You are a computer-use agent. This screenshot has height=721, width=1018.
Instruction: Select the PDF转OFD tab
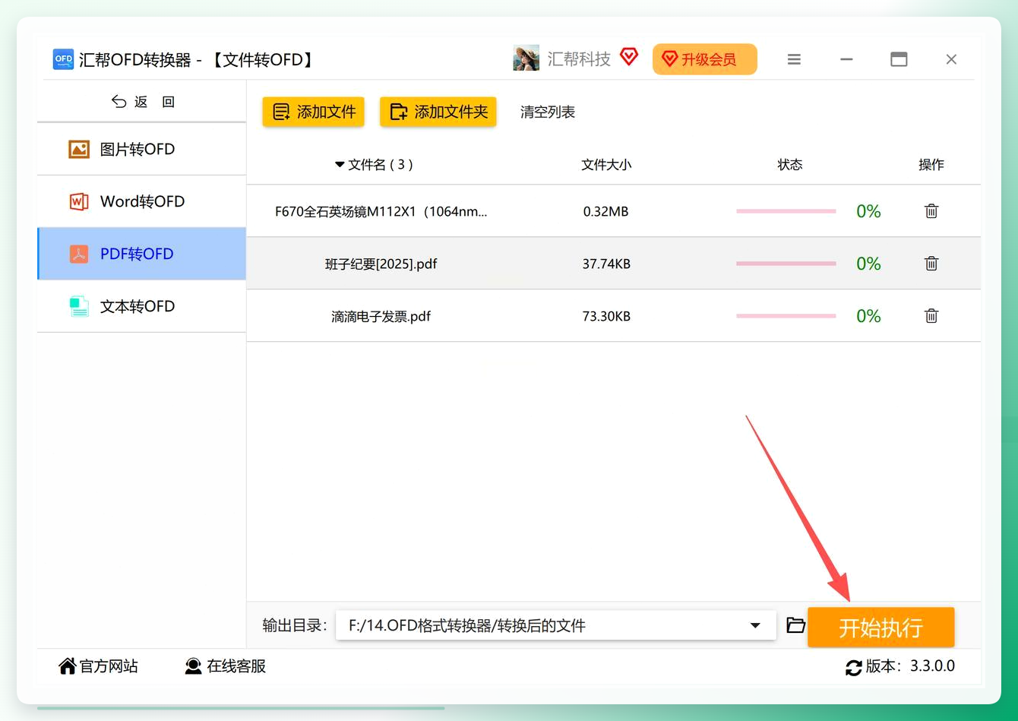[x=142, y=254]
